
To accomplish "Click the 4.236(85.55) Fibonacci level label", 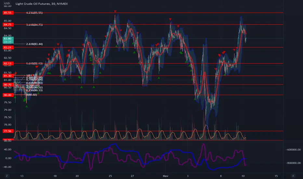I will 34,13.
